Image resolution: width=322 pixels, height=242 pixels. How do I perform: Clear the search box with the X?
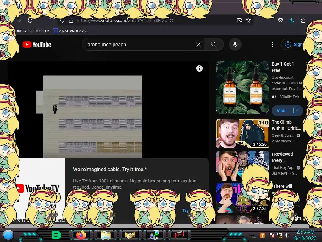coord(199,44)
